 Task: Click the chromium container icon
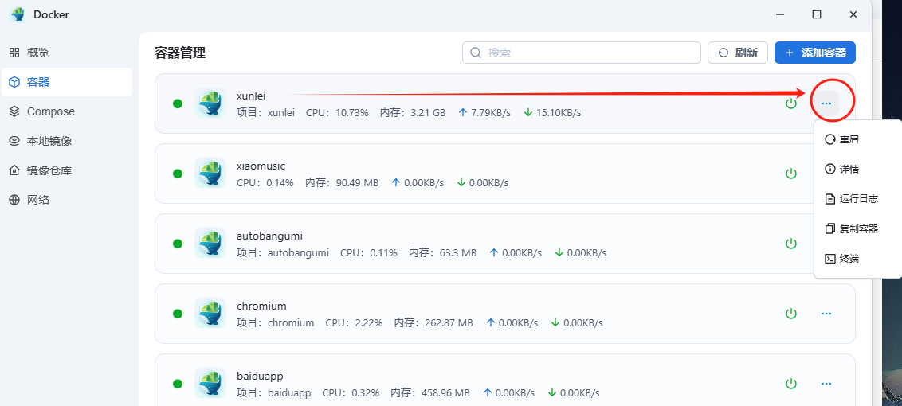tap(210, 314)
